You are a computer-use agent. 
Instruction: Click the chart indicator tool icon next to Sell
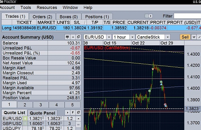point(194,37)
